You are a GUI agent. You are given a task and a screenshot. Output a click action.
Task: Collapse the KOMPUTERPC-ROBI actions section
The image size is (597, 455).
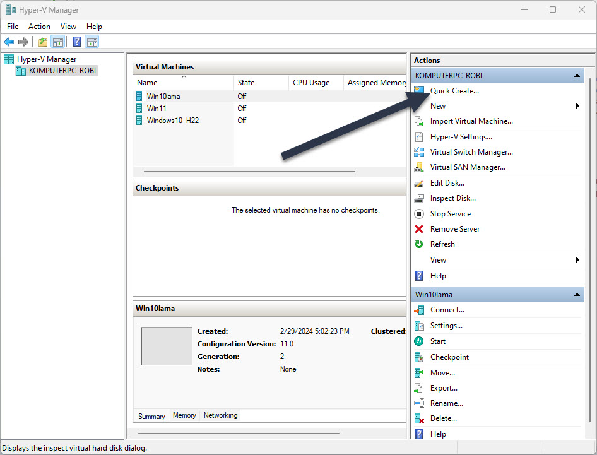click(x=577, y=75)
